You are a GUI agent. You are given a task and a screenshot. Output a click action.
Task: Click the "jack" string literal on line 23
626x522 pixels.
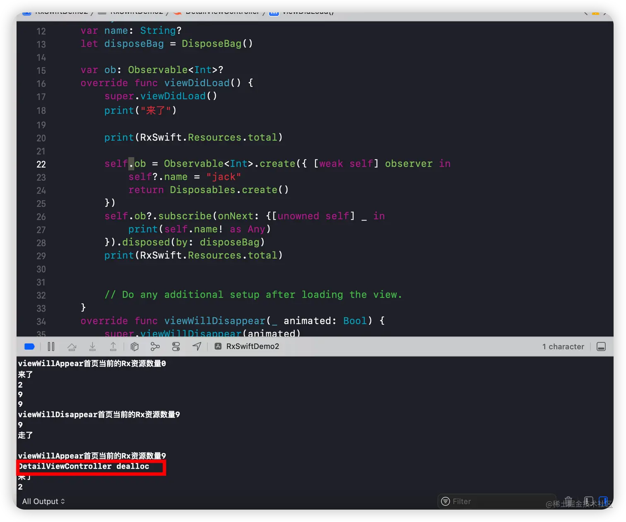(x=224, y=177)
